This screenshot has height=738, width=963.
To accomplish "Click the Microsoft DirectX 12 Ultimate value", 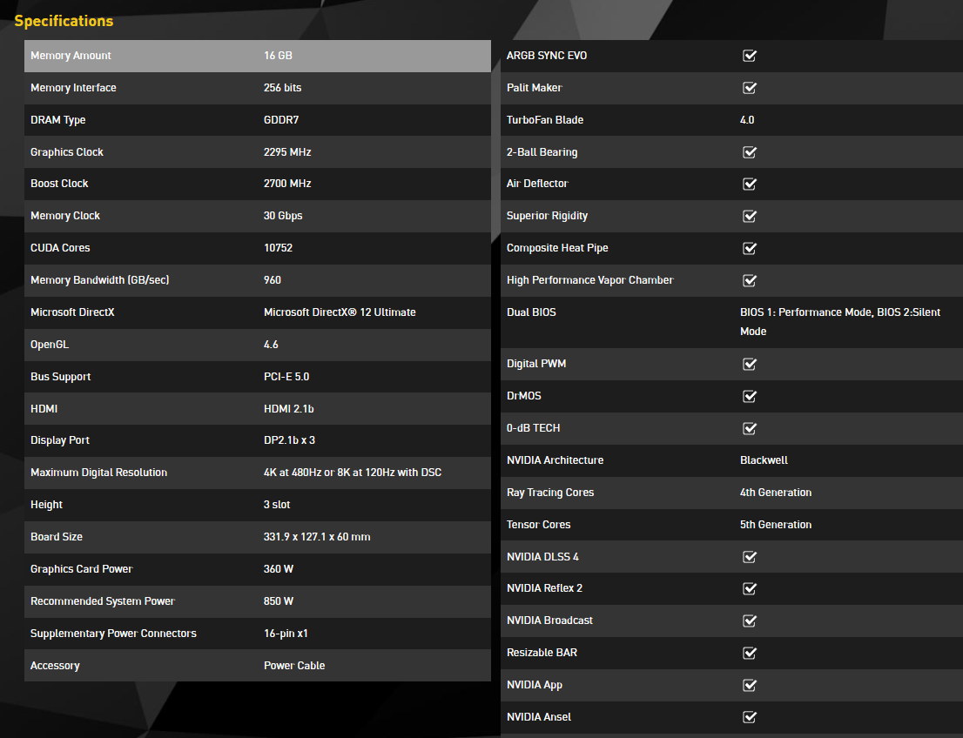I will click(340, 312).
